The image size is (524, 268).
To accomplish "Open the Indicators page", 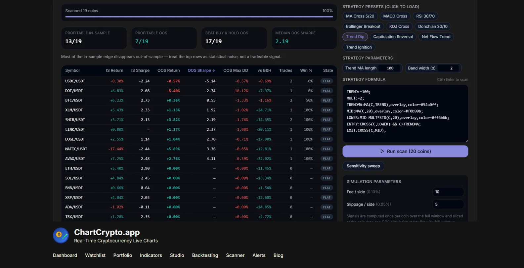I will point(151,255).
